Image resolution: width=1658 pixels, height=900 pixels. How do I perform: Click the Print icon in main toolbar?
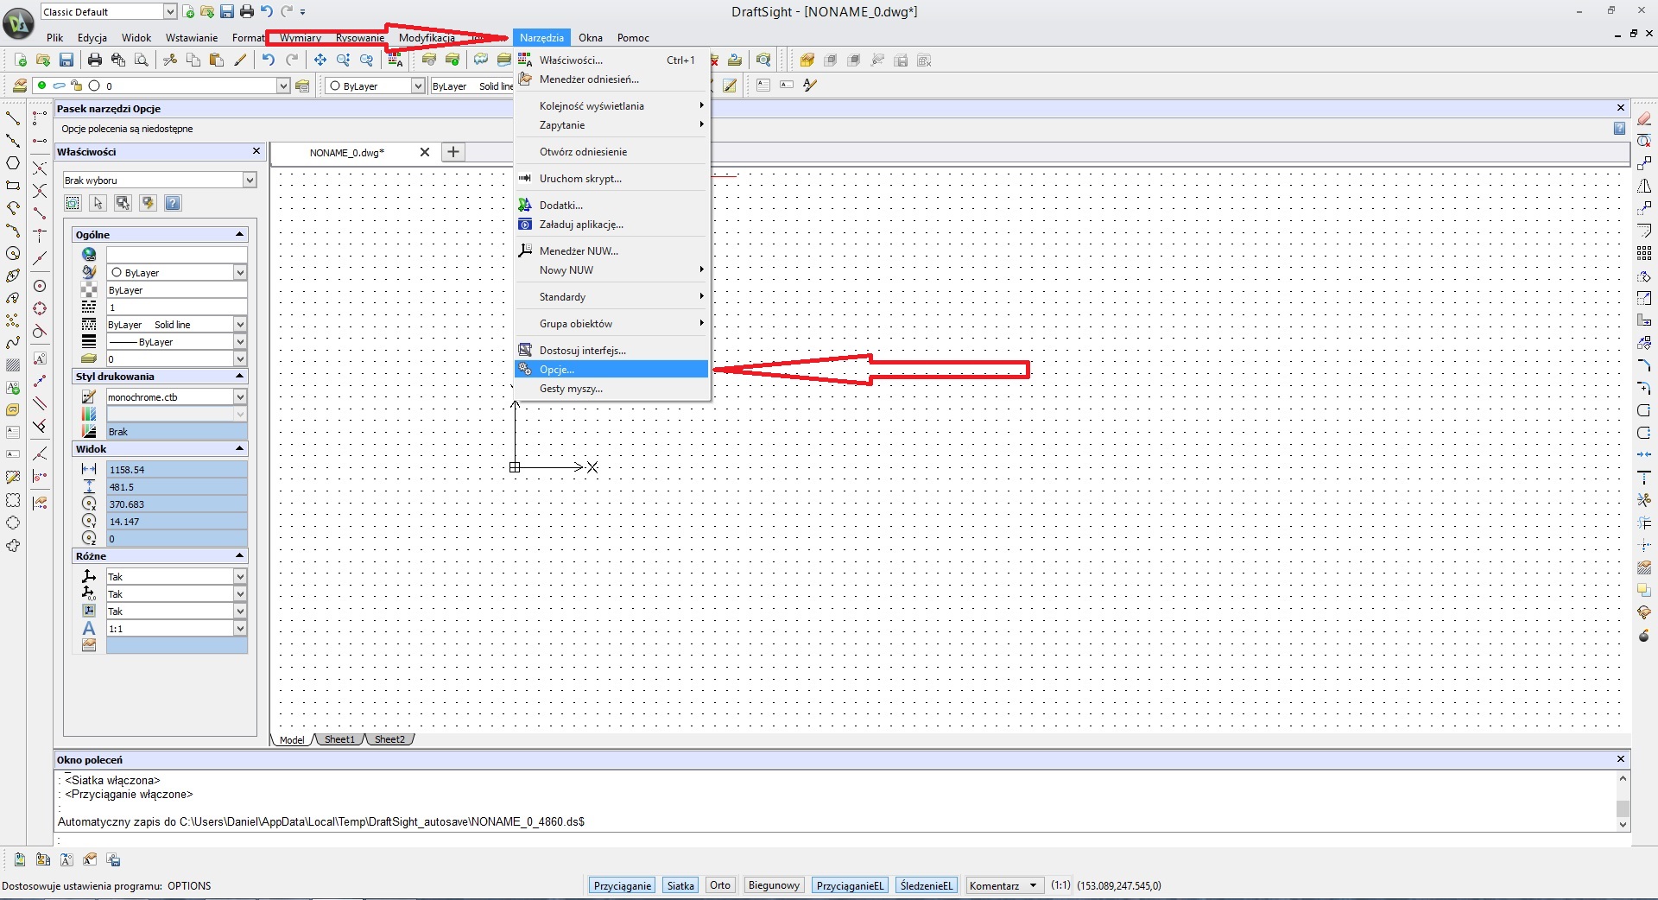95,60
